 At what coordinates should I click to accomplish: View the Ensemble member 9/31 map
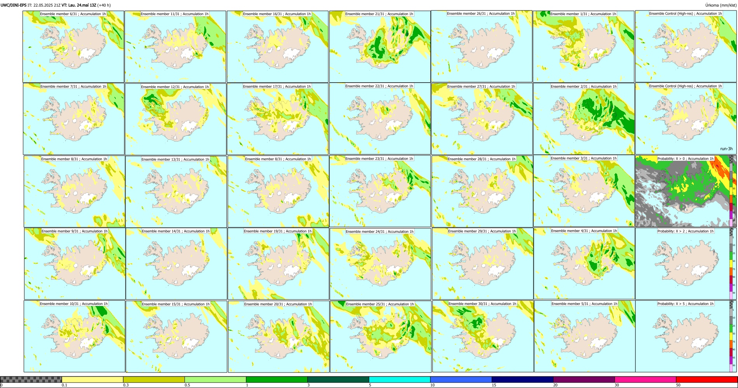75,264
